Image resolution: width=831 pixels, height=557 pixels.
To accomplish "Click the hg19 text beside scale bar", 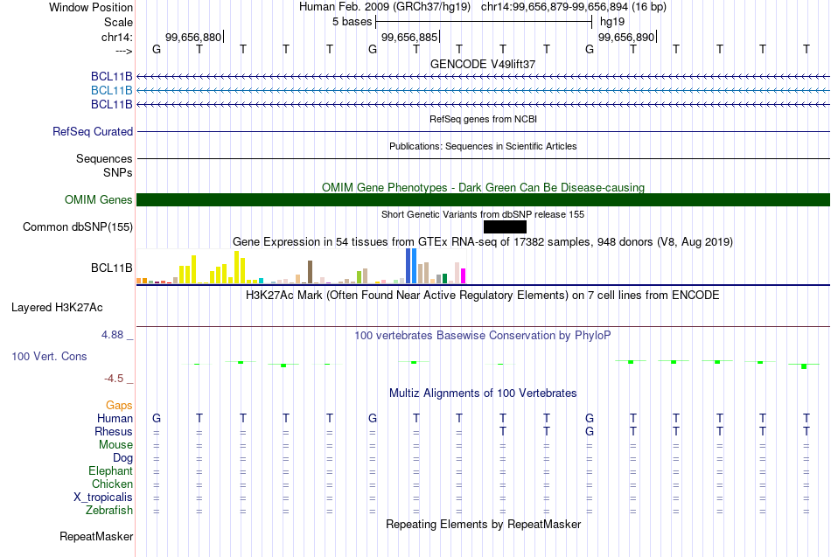I will [x=612, y=22].
